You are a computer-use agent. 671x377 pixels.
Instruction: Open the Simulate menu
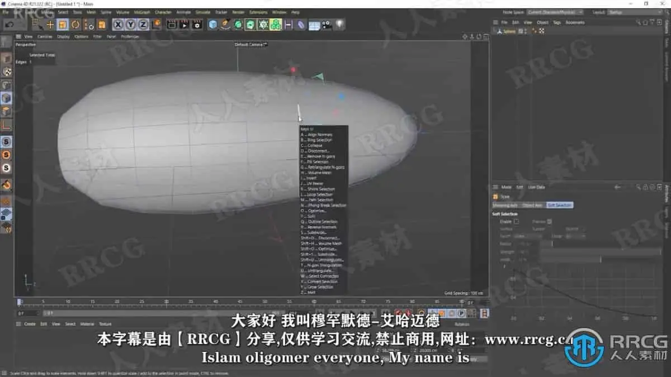coord(203,12)
